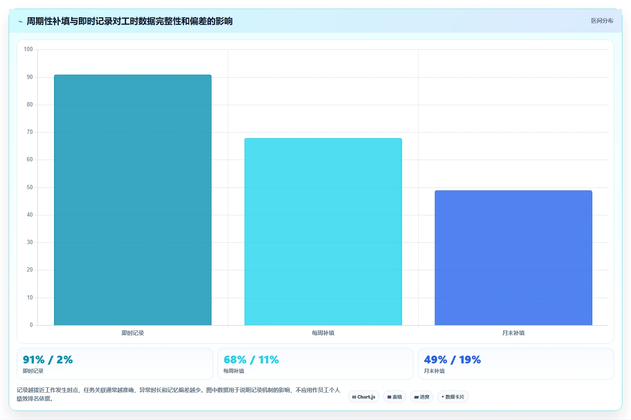Click the 91% / 2% stat value
The image size is (631, 420).
[48, 360]
